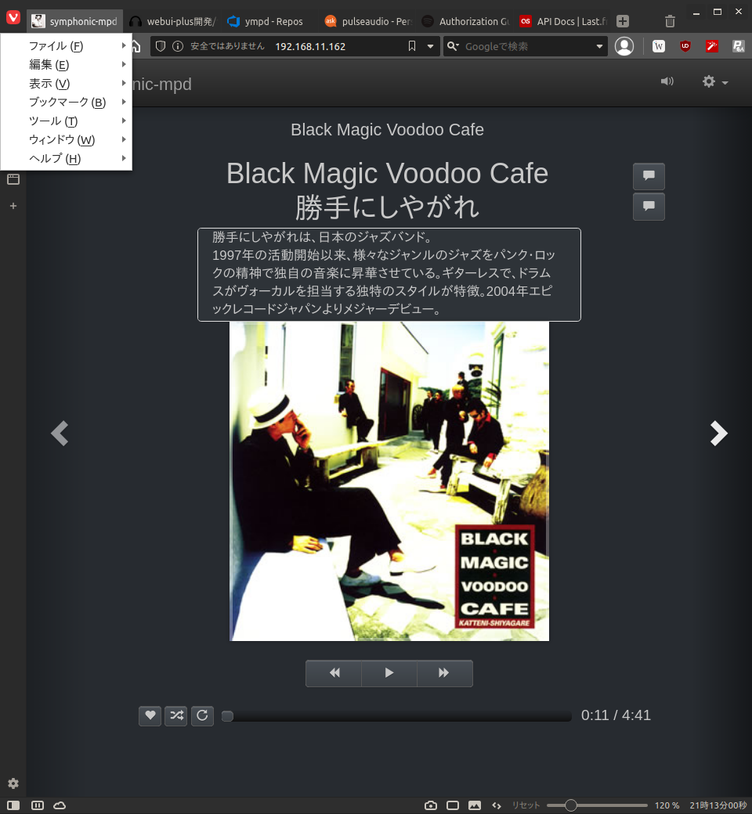Image resolution: width=752 pixels, height=814 pixels.
Task: Click the Black Magic Voodoo Cafe small title
Action: 387,129
